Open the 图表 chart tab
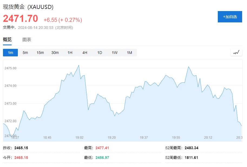The image size is (247, 167). 27,40
